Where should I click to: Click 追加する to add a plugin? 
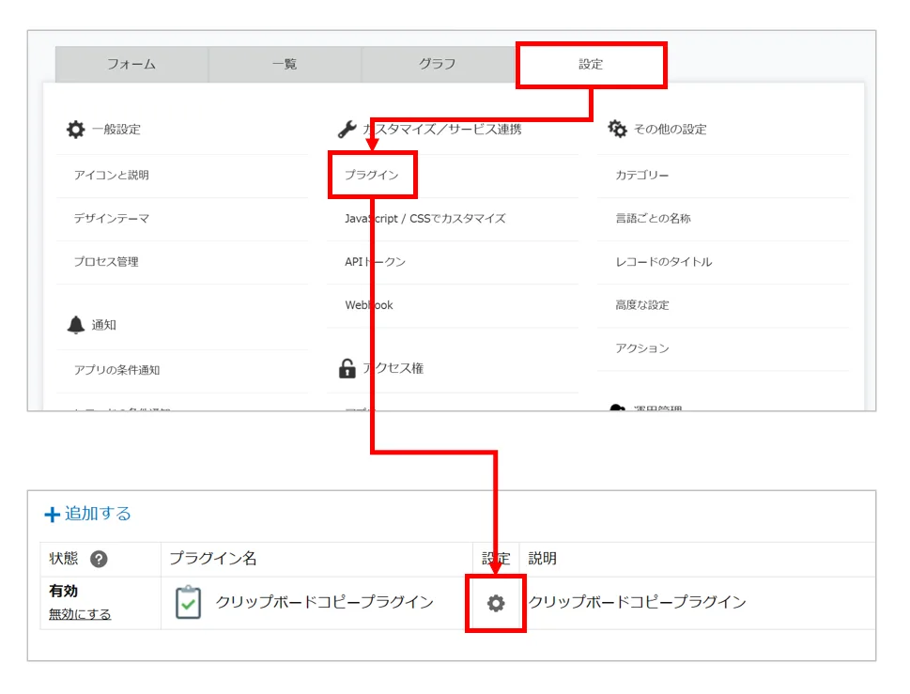tap(98, 514)
